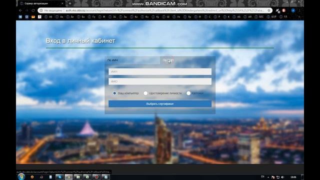Image resolution: width=320 pixels, height=180 pixels.
Task: Bookmark this page with the star icon
Action: pyautogui.click(x=269, y=10)
